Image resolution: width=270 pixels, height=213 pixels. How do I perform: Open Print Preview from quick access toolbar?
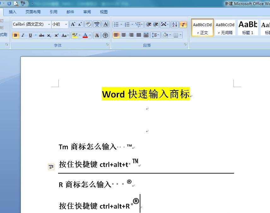pos(16,3)
